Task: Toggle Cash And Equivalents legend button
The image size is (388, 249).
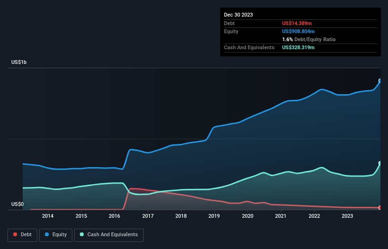Action: [x=109, y=235]
